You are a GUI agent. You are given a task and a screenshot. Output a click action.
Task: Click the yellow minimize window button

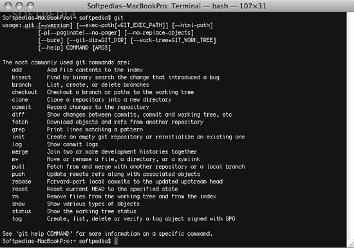tap(19, 6)
